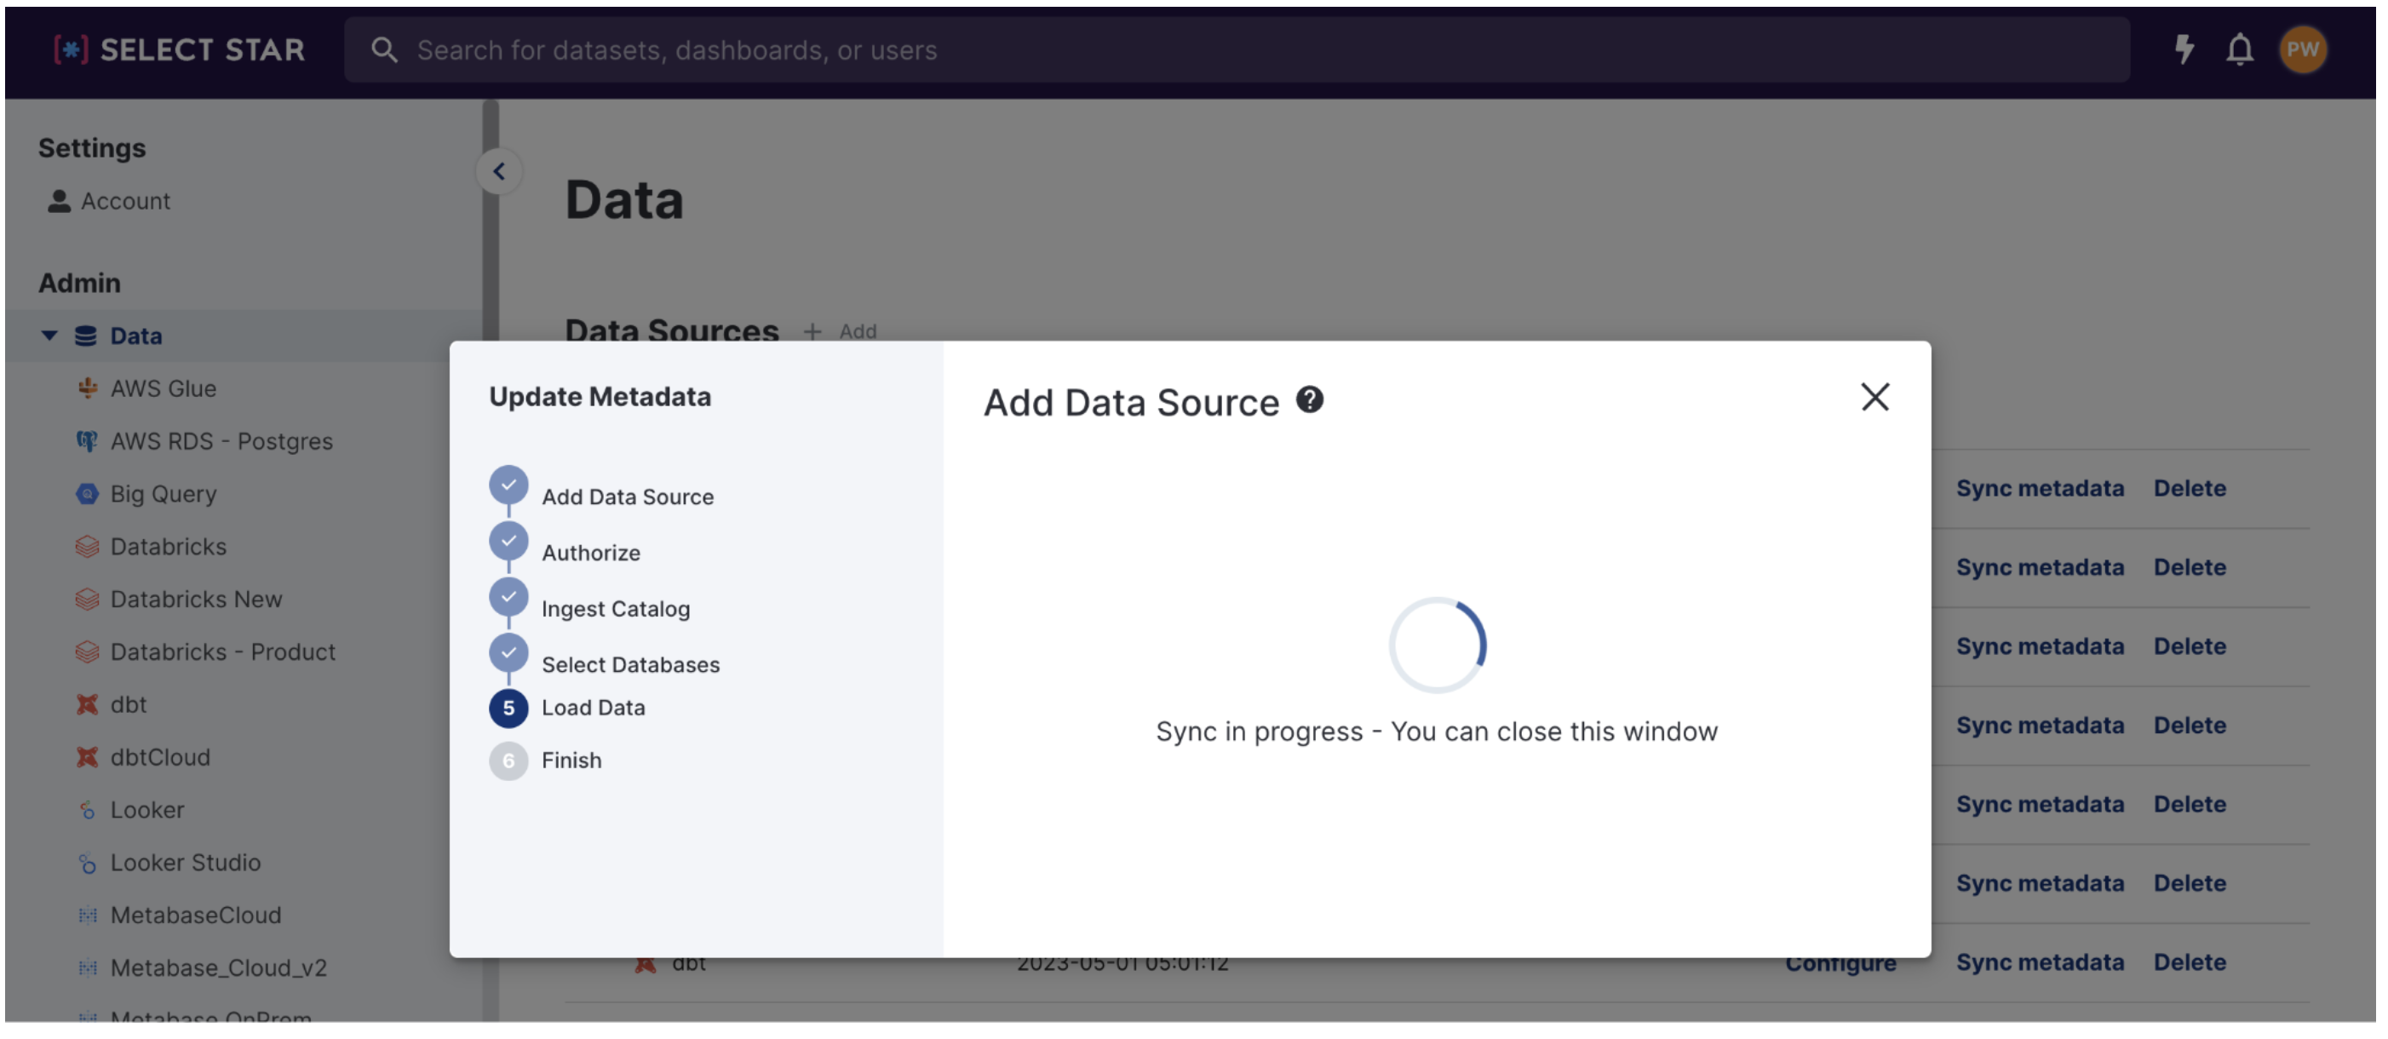Viewport: 2388px width, 1039px height.
Task: Click the bottom Delete link
Action: pos(2189,963)
